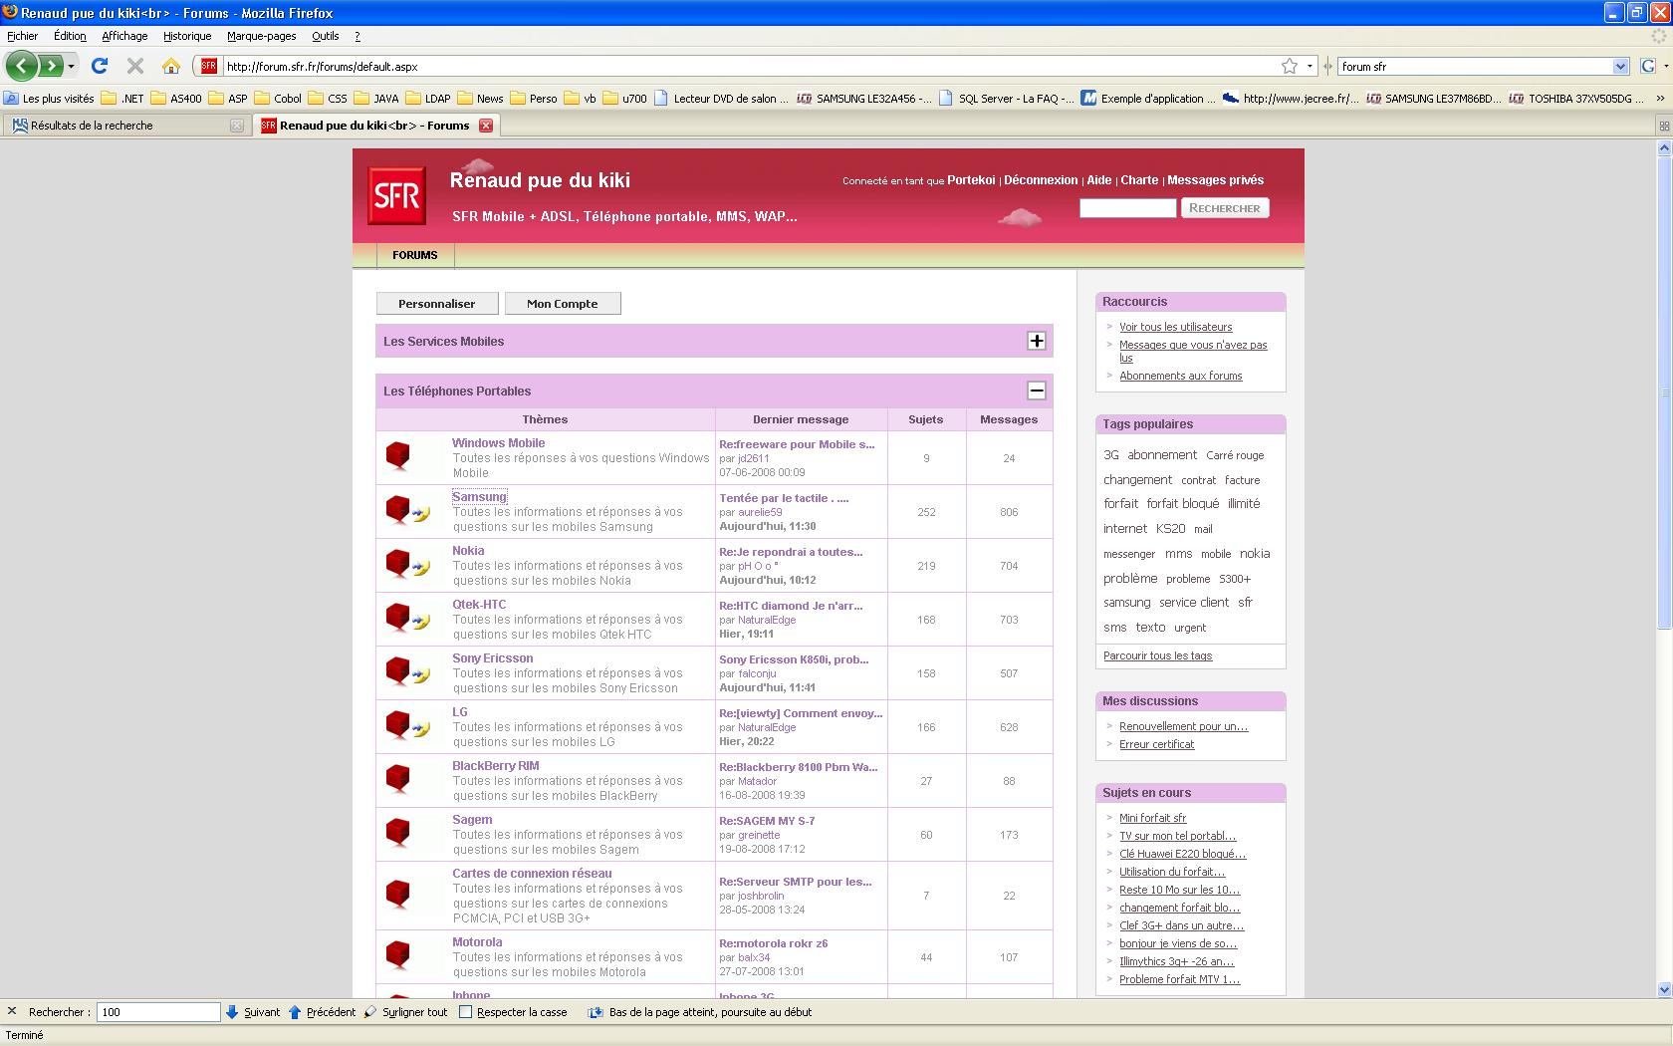The width and height of the screenshot is (1673, 1046).
Task: Open Voir tous les utilisateurs link
Action: (1175, 327)
